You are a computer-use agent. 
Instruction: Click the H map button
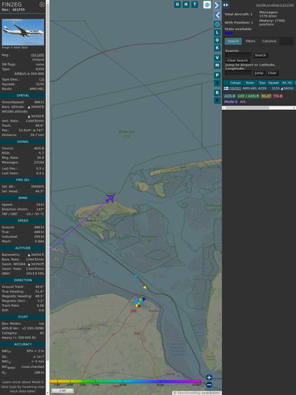pyautogui.click(x=186, y=4)
